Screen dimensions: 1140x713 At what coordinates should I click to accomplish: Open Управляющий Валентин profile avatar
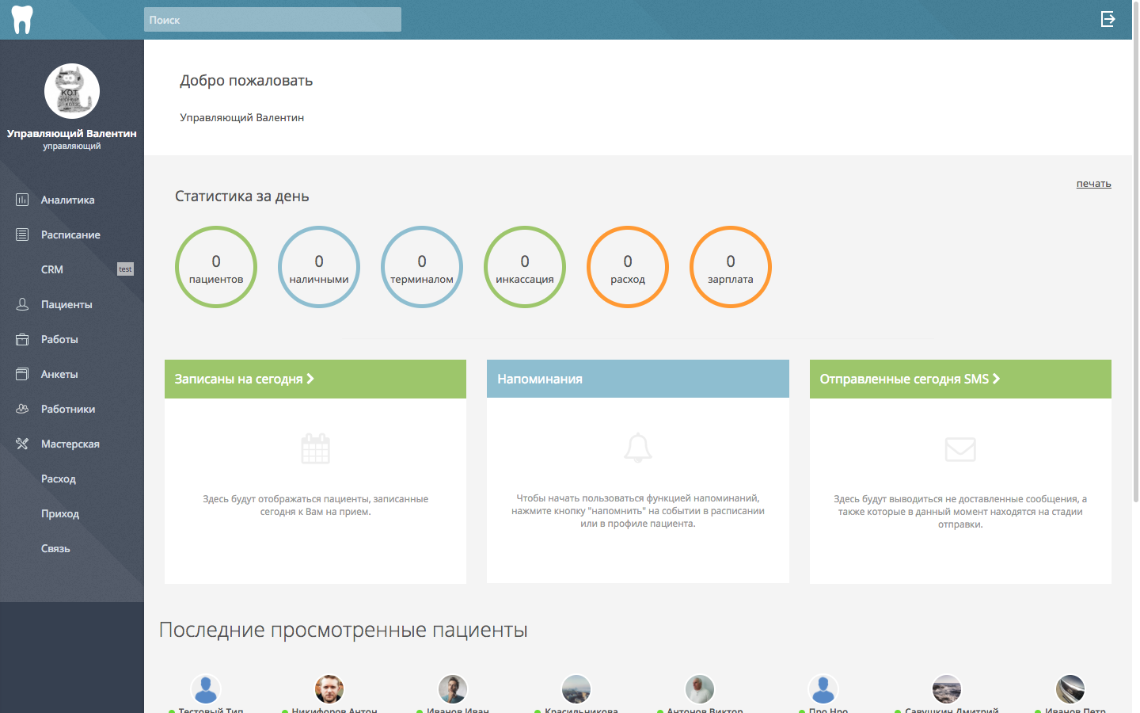click(x=72, y=91)
